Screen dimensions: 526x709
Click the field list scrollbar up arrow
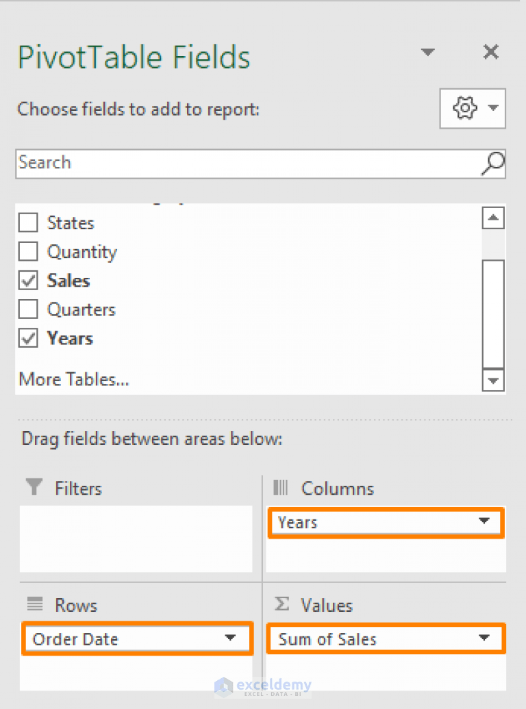tap(493, 217)
